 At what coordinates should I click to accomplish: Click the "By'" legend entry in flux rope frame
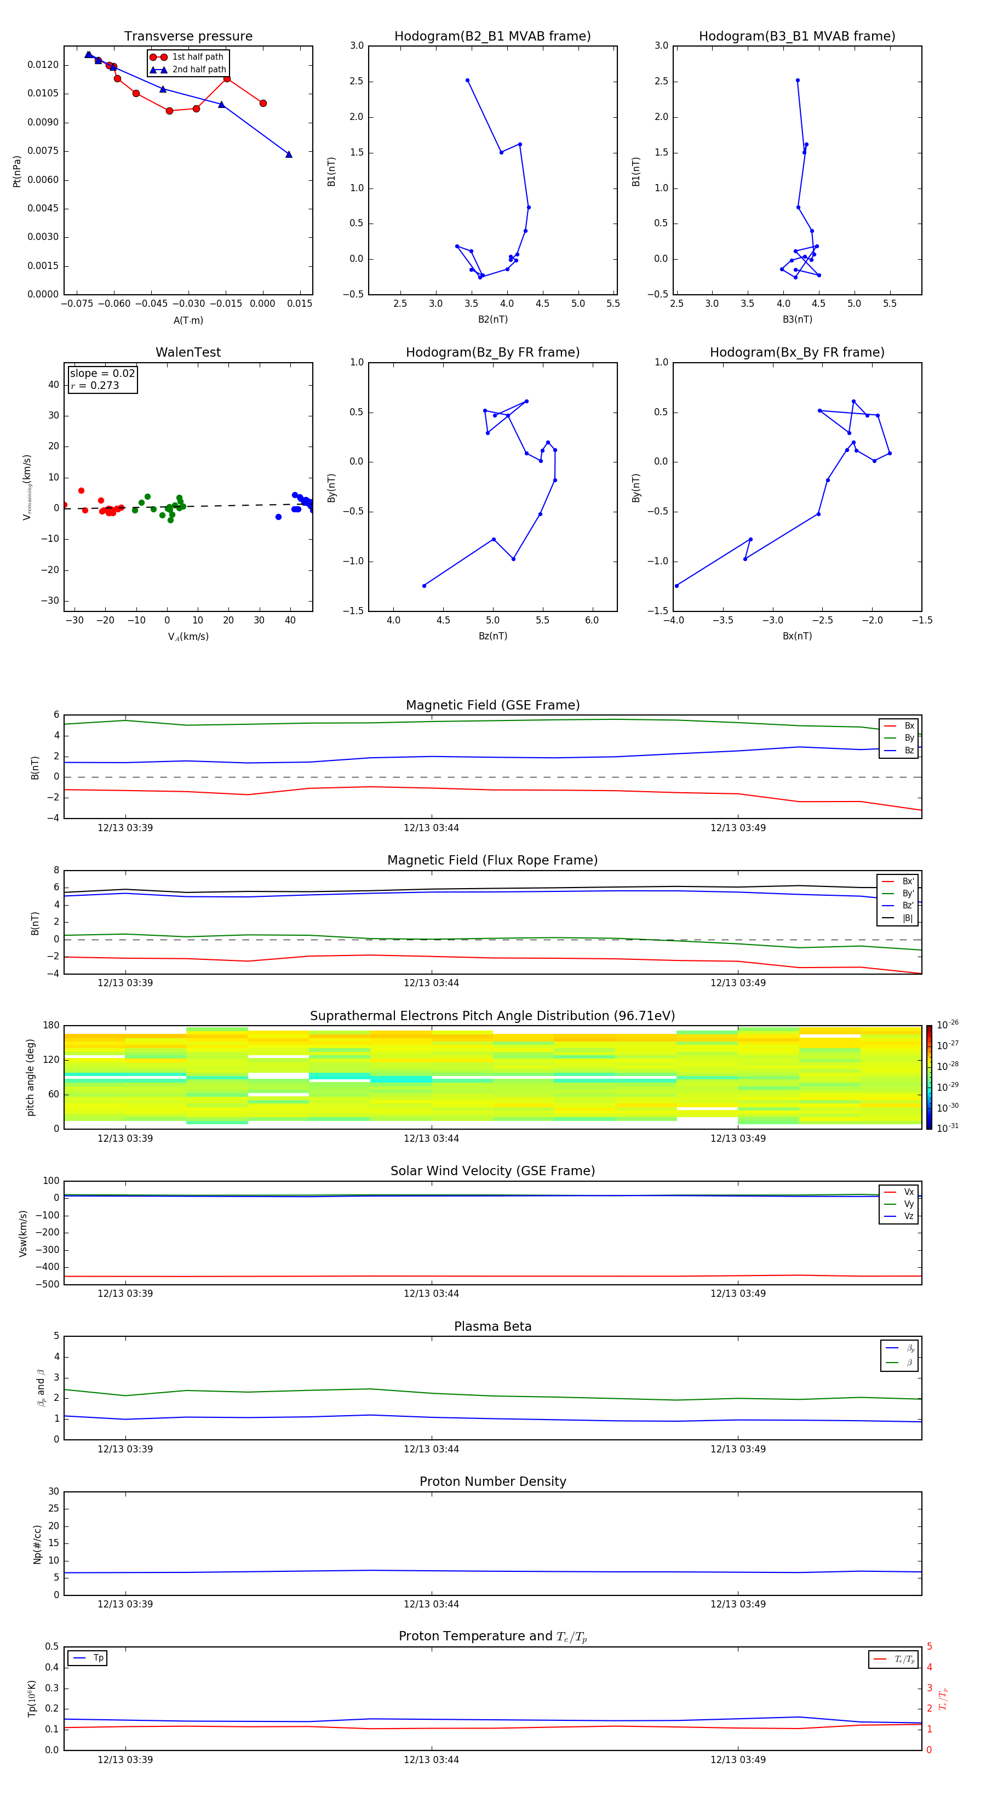point(898,894)
